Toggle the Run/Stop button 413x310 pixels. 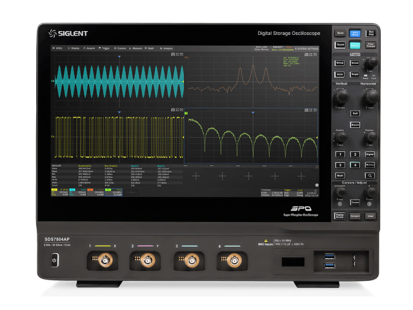point(370,33)
